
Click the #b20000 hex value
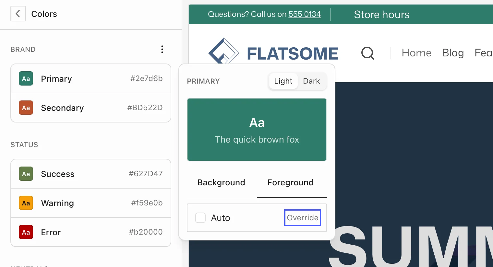146,232
